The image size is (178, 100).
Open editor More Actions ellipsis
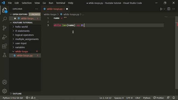point(174,9)
